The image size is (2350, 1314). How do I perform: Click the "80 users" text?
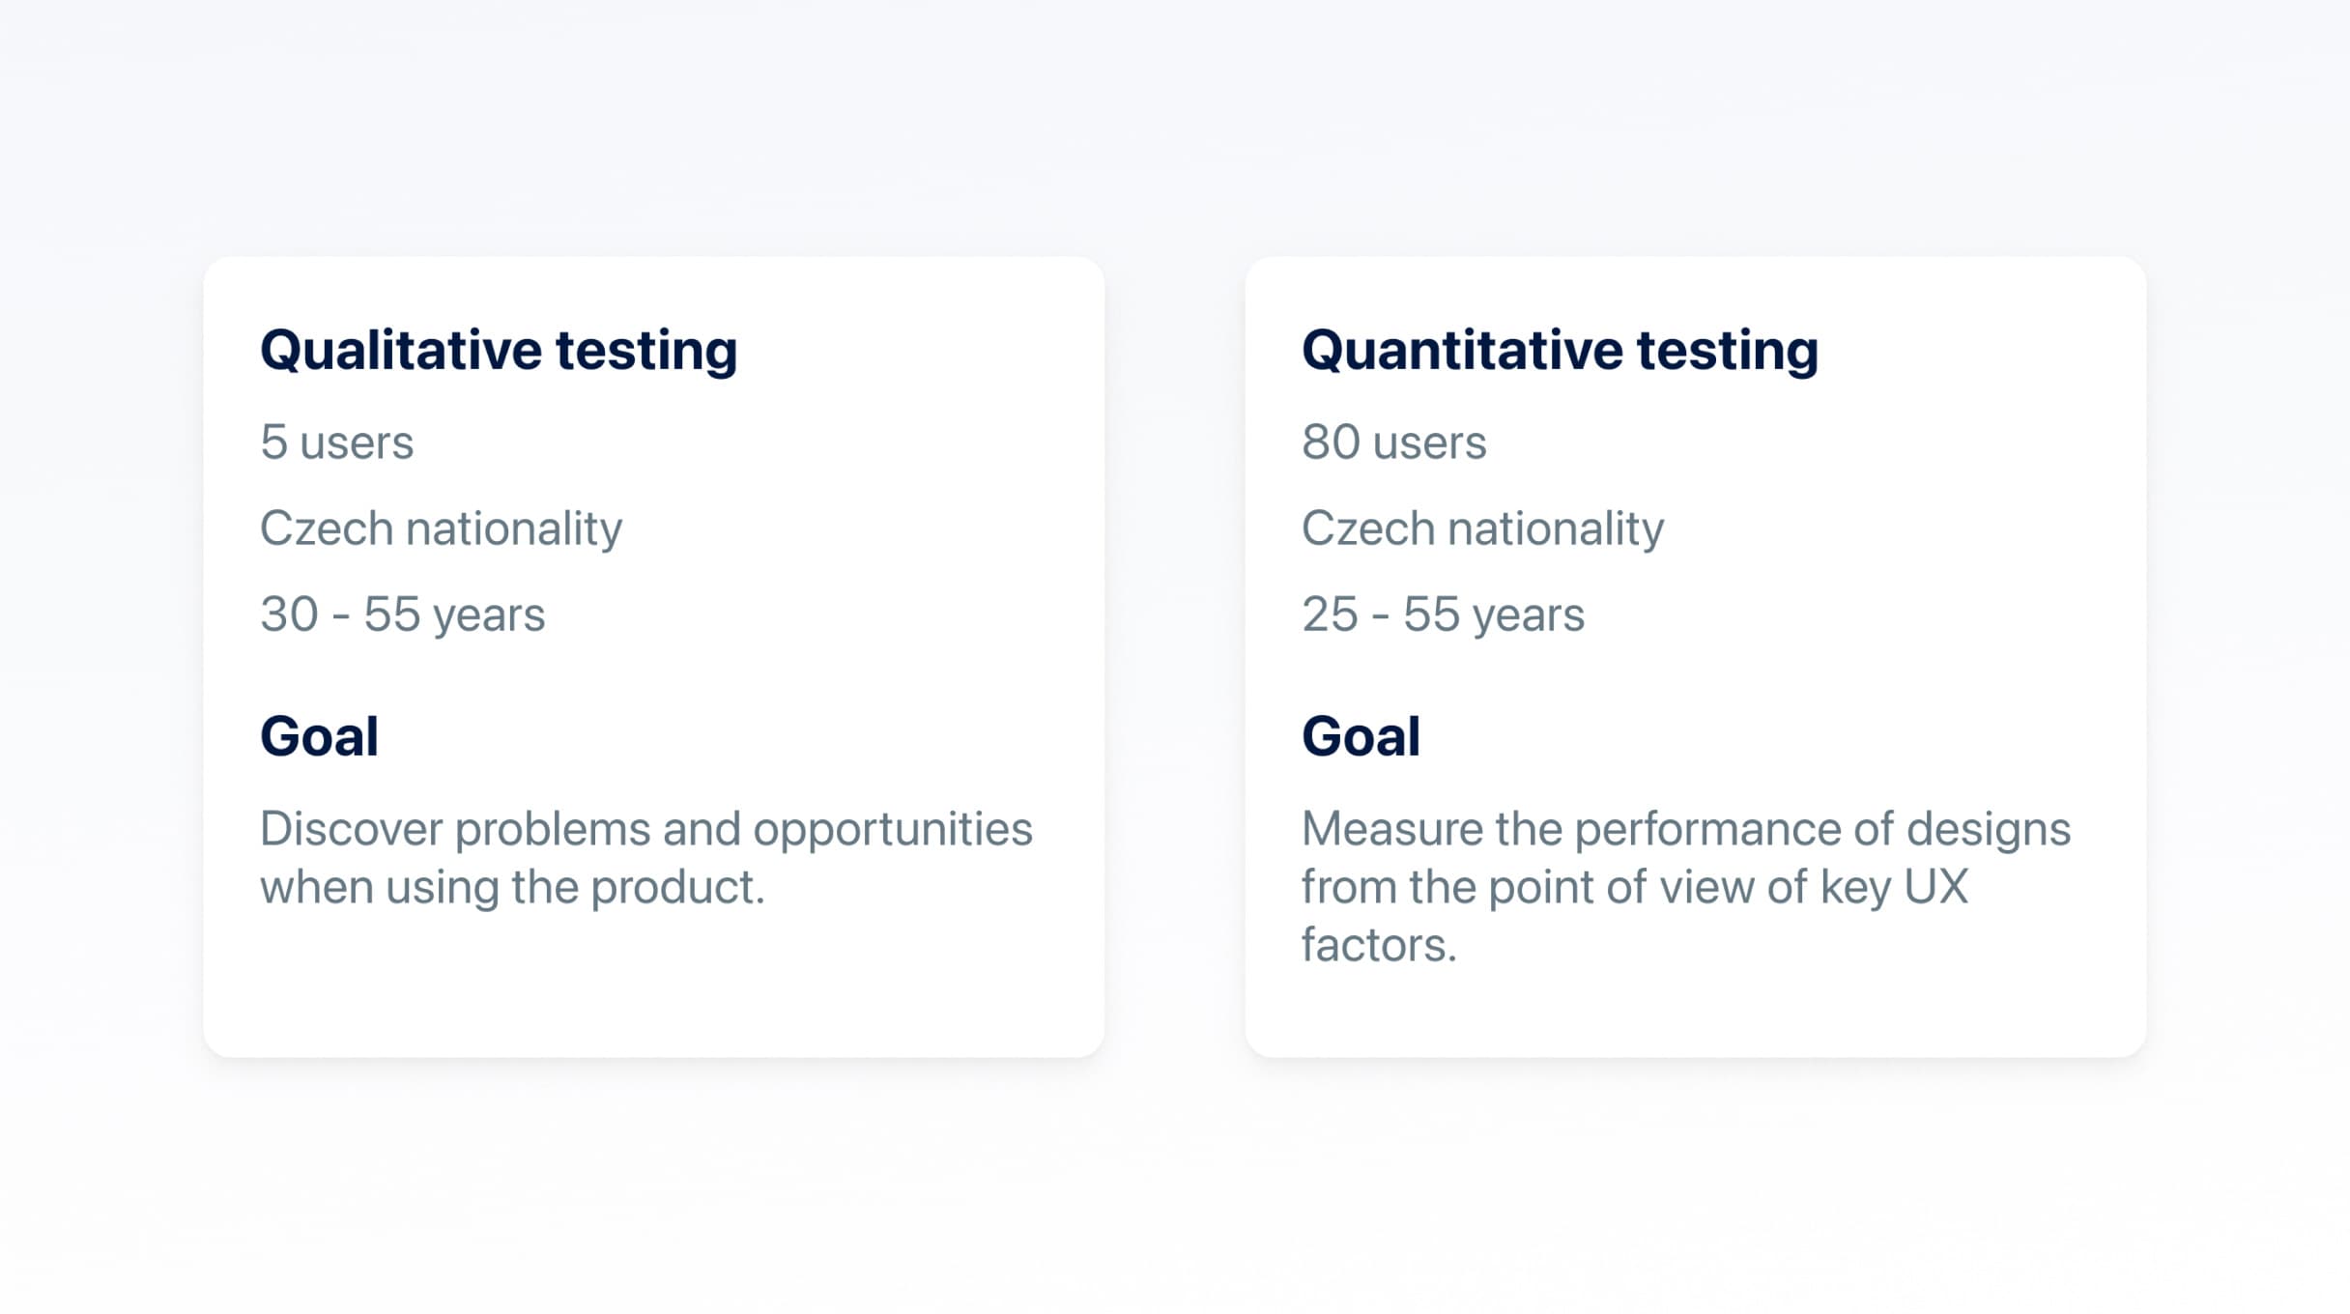(1393, 443)
